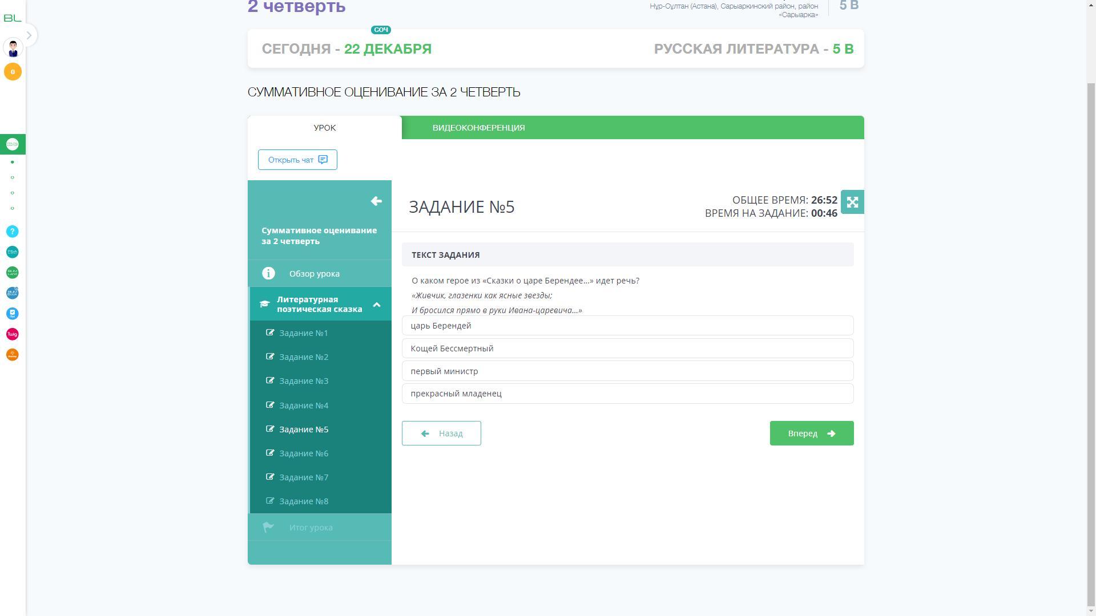Open the chat with 'Открыть чат'
Image resolution: width=1096 pixels, height=616 pixels.
[x=297, y=160]
